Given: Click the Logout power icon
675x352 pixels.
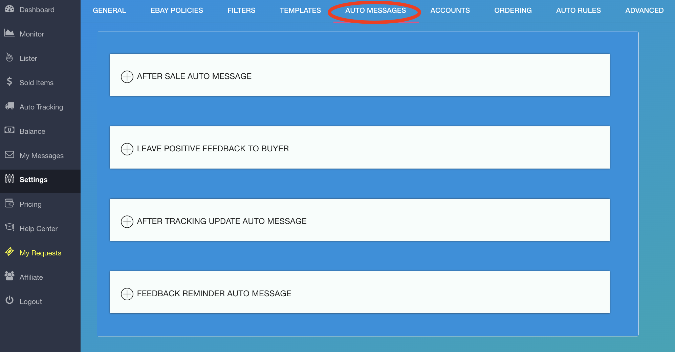Looking at the screenshot, I should [9, 300].
